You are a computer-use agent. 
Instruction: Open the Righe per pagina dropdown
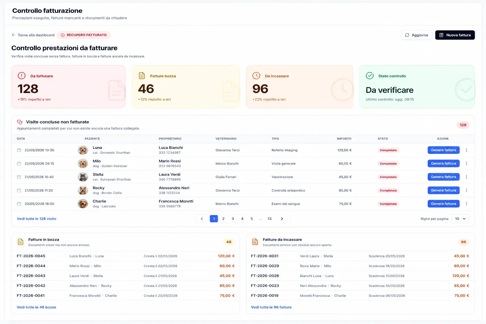pos(460,219)
